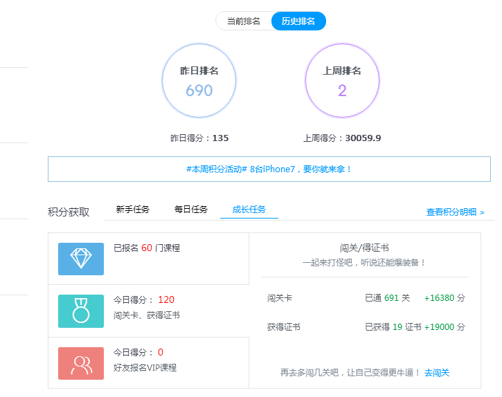
Task: Click the 上周得分 30059.9 score text
Action: tap(342, 138)
